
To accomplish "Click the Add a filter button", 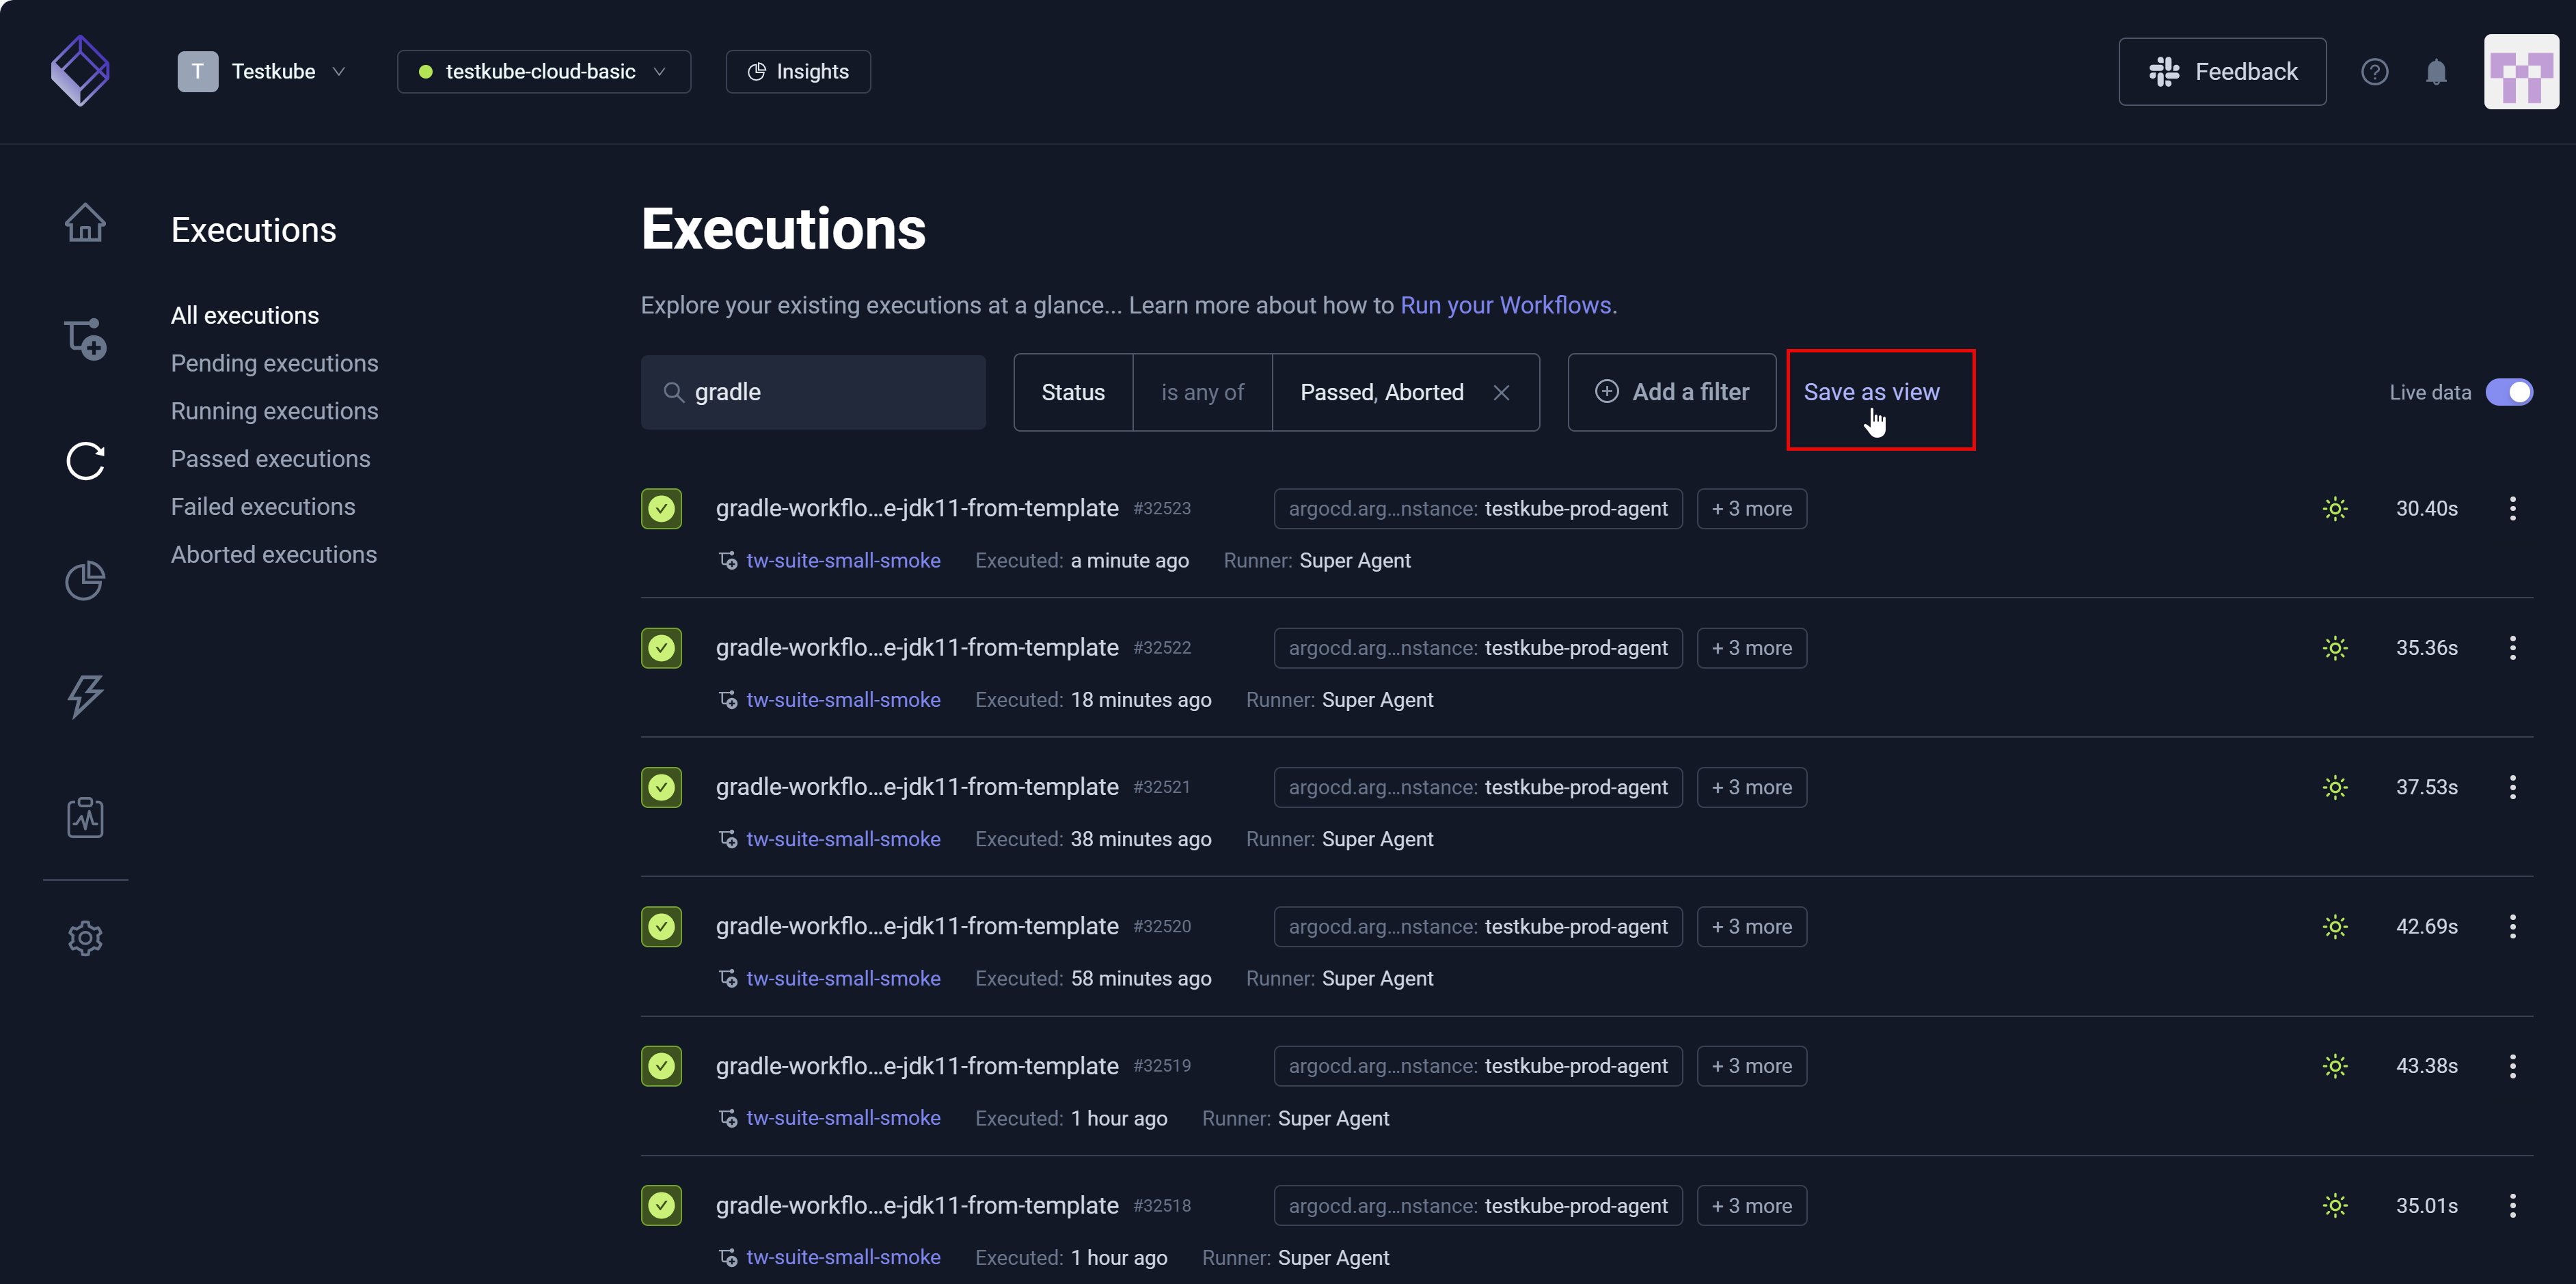I will 1671,393.
